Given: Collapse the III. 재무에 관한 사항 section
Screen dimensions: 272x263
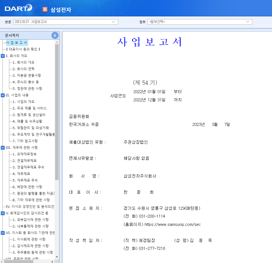Looking at the screenshot, I should click(x=3, y=148).
